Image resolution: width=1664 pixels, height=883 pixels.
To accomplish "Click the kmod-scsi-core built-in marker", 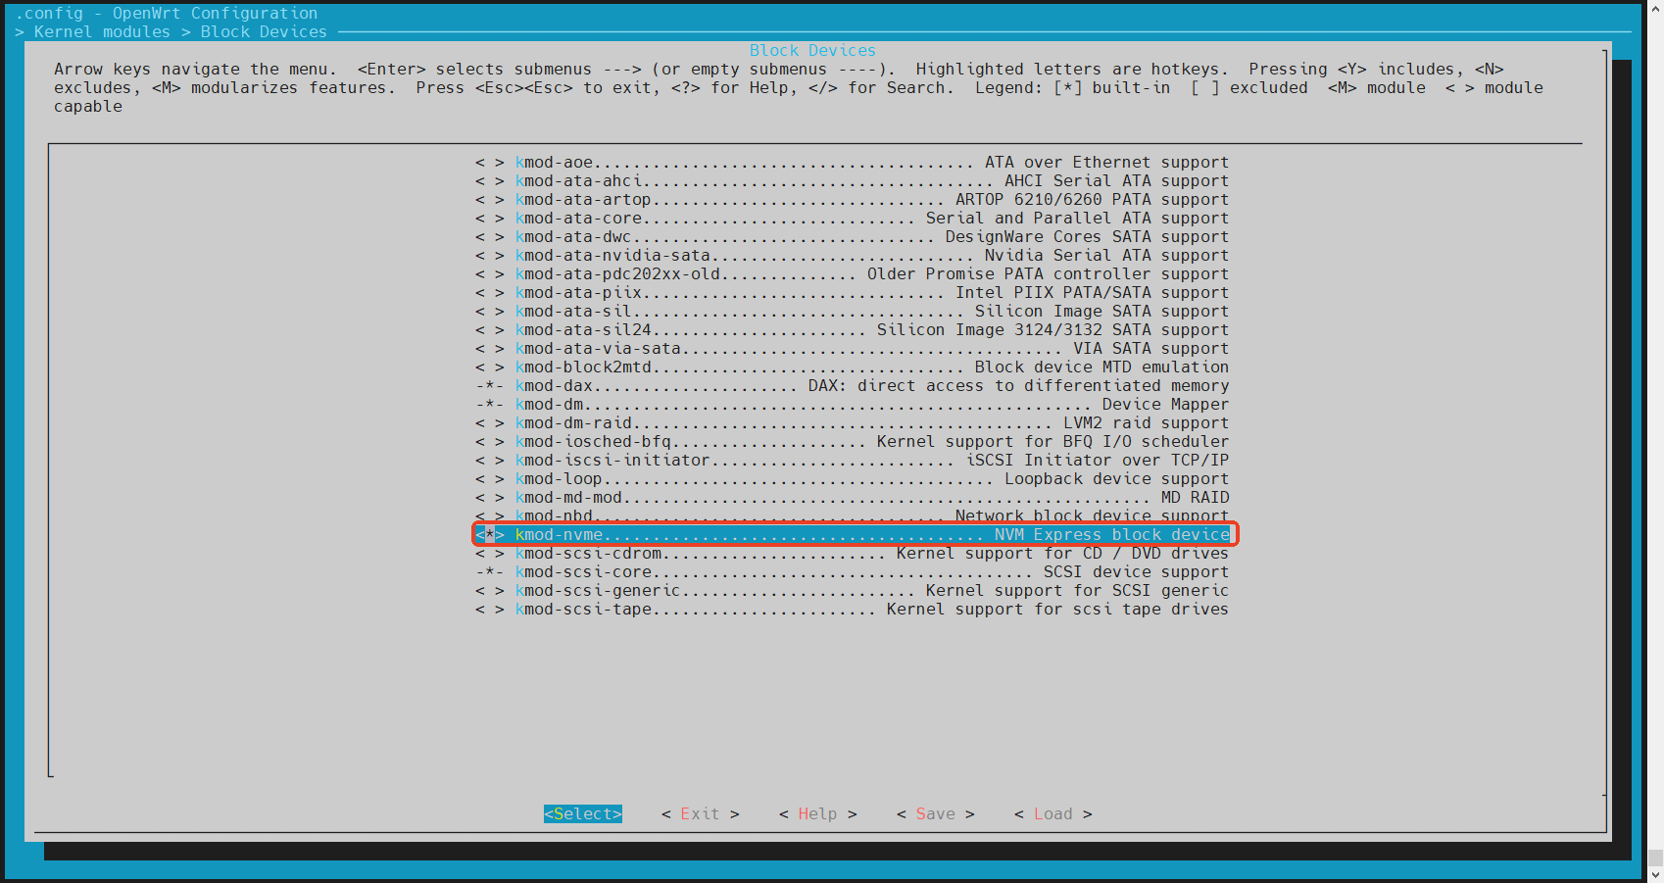I will (489, 572).
